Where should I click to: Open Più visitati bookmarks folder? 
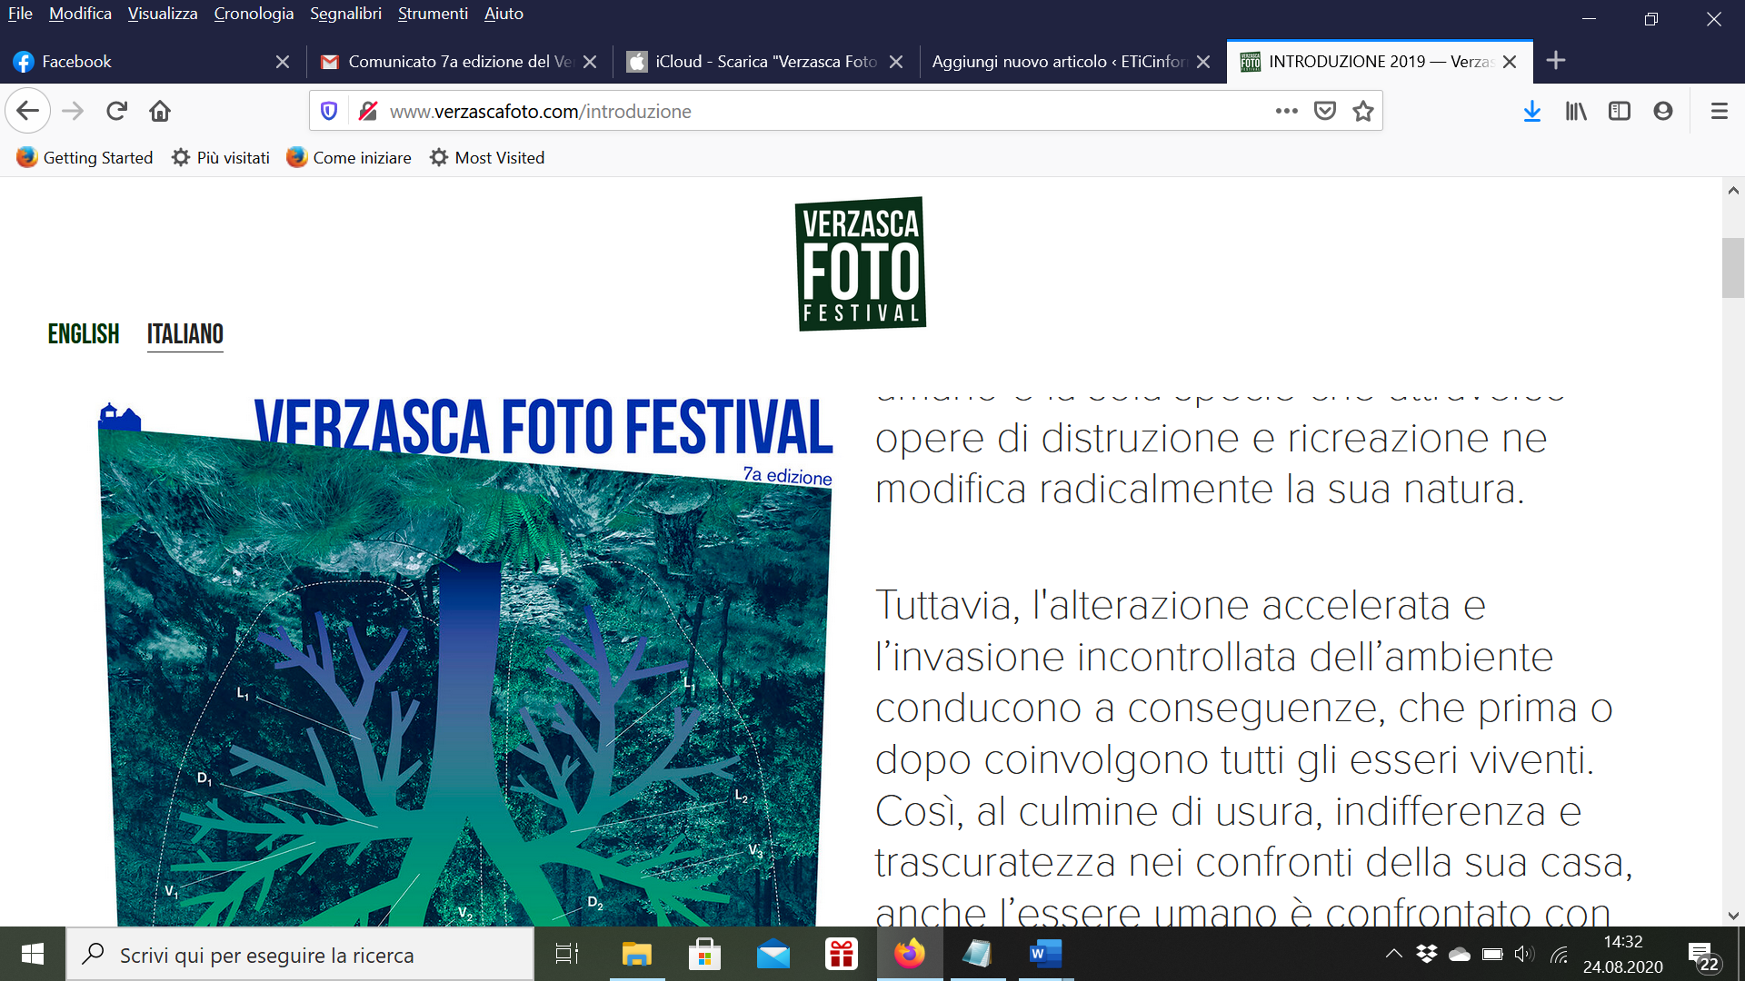221,157
